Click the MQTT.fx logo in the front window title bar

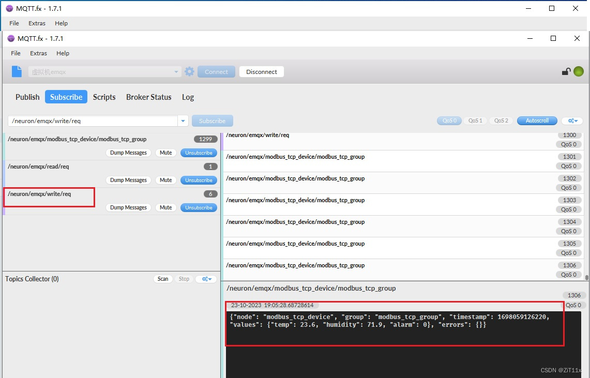point(11,38)
